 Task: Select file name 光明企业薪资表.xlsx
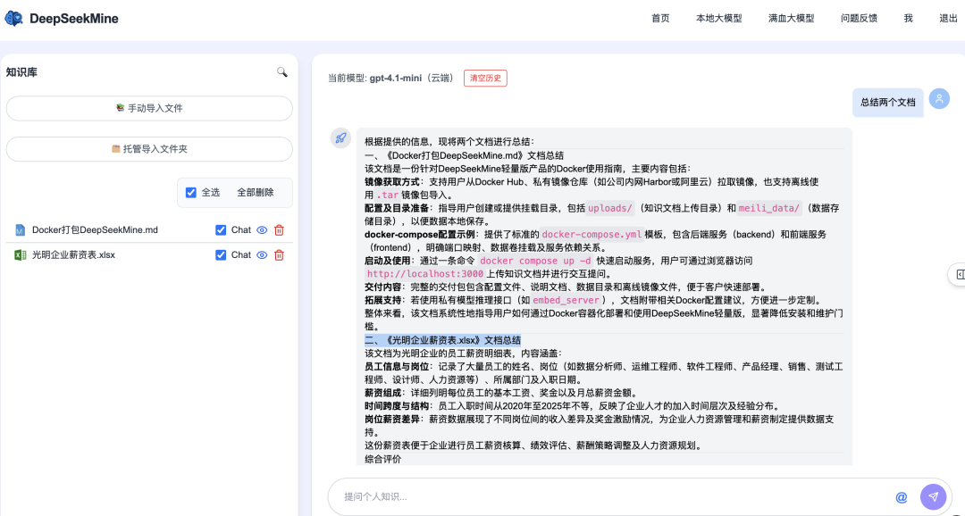click(74, 254)
